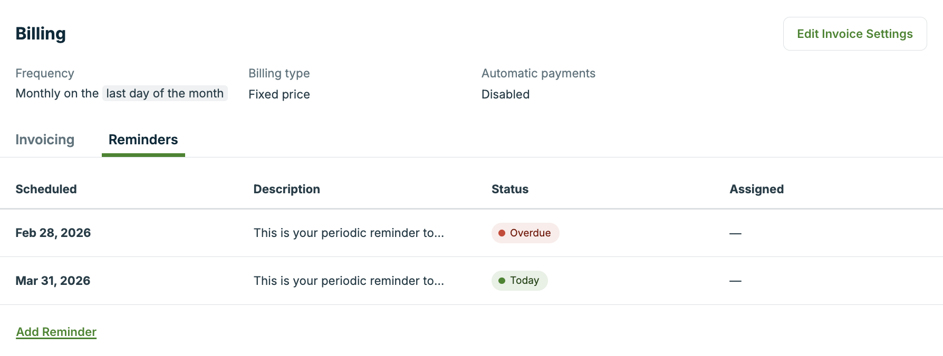
Task: Click the Assigned column header
Action: [x=756, y=189]
